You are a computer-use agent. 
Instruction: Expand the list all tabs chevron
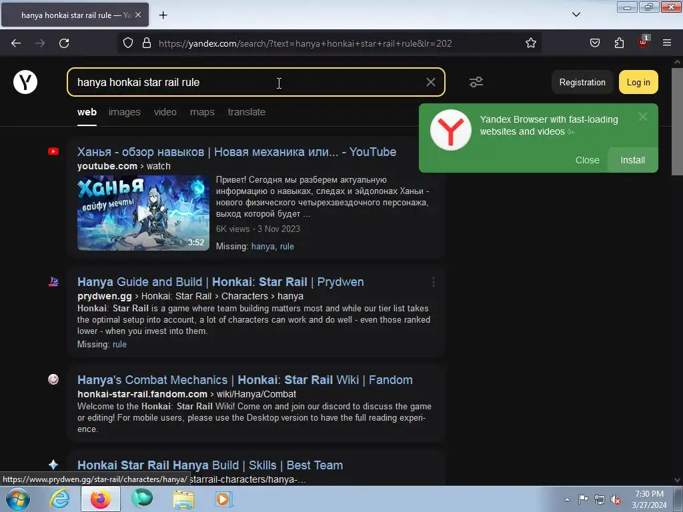coord(576,15)
